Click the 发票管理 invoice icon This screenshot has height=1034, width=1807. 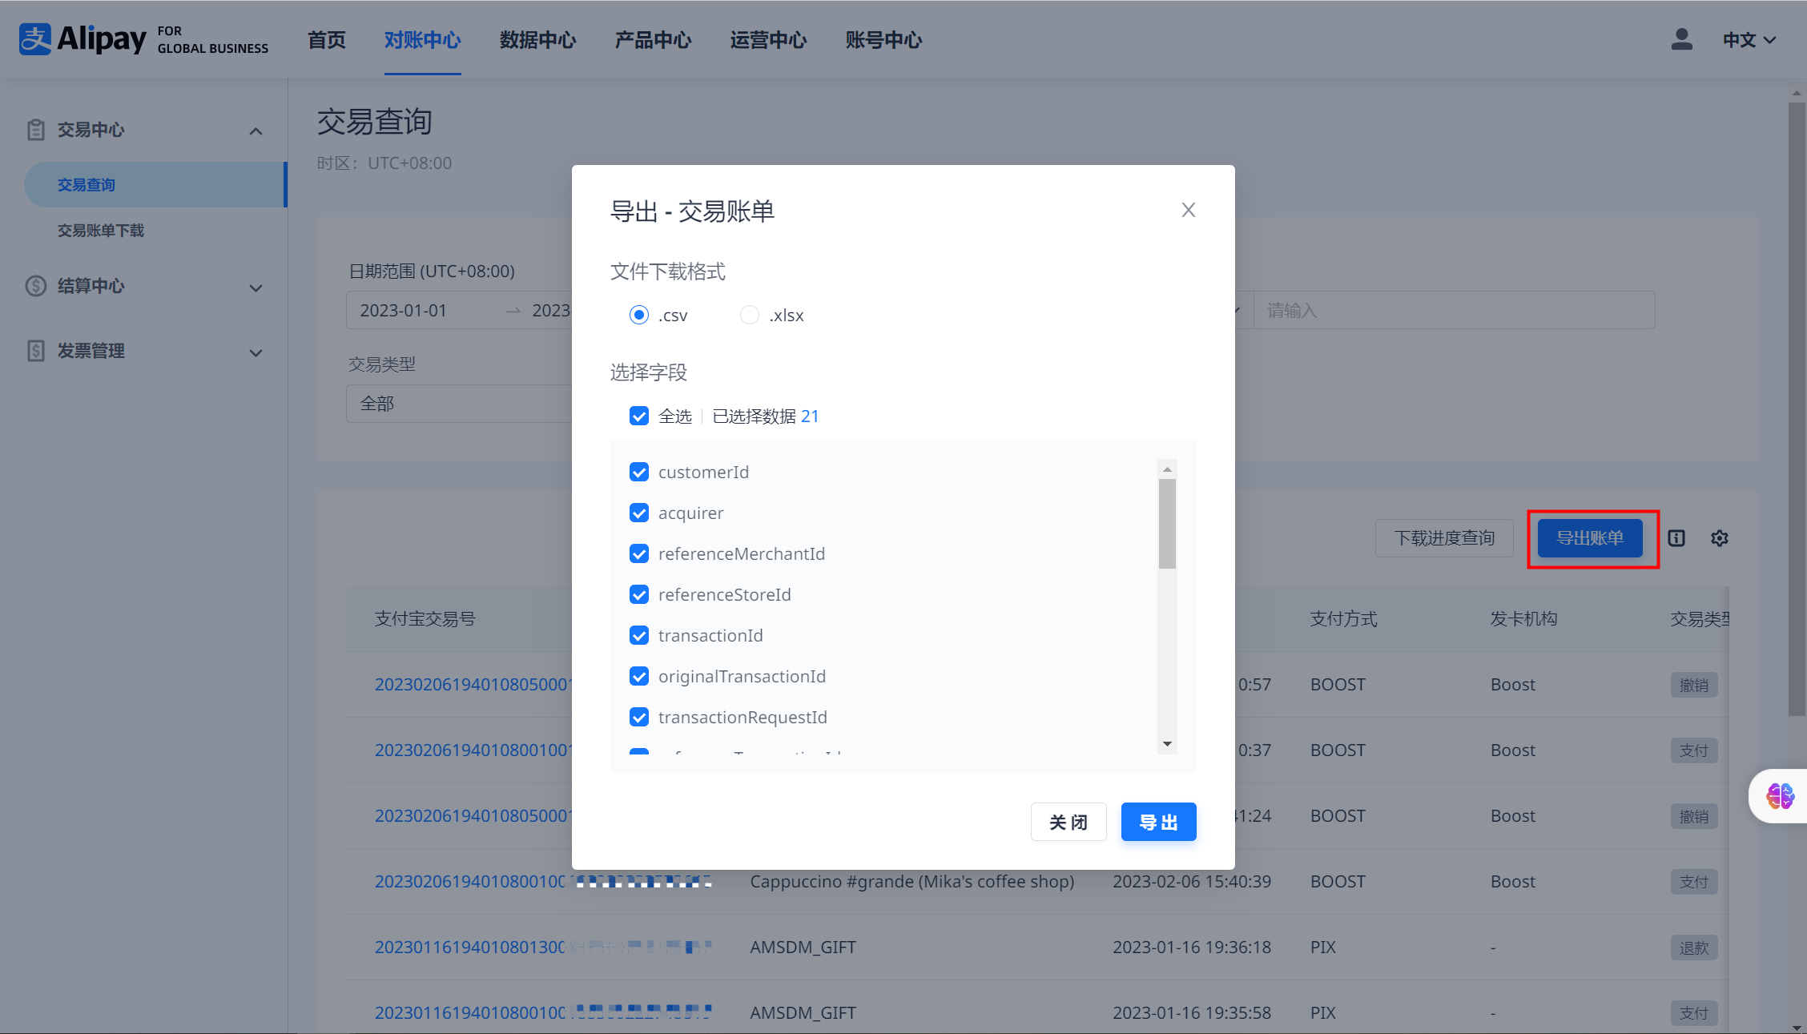coord(36,351)
